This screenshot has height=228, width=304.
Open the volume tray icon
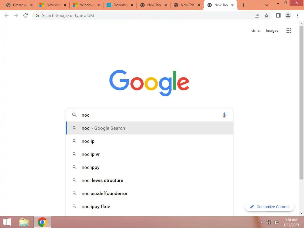click(x=276, y=222)
